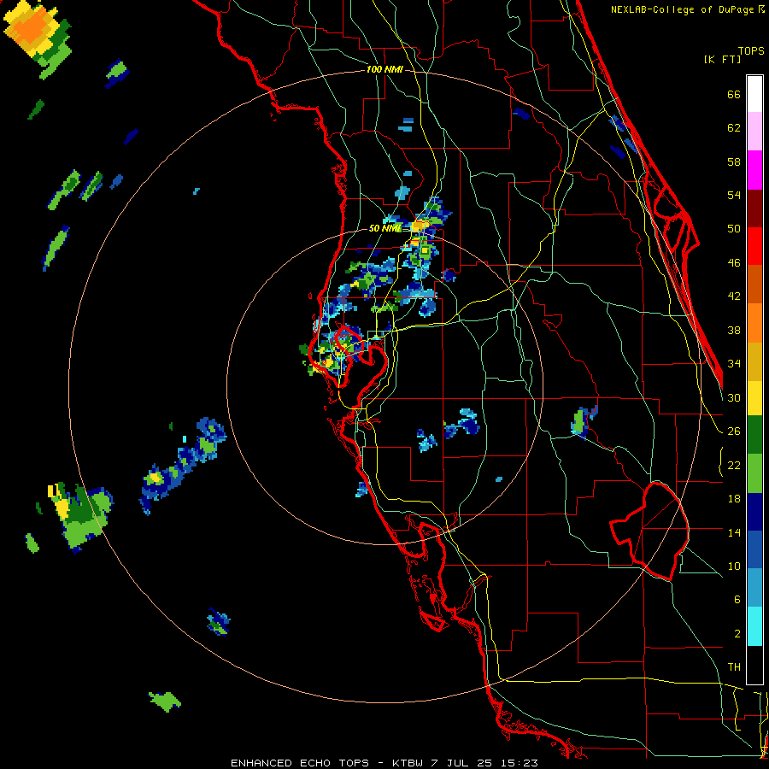Select the gold 34 kft legend swatch
769x769 pixels.
coord(754,361)
